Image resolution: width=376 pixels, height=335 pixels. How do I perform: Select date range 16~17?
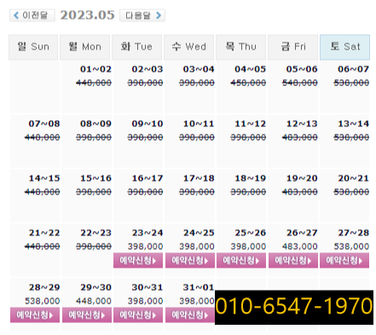148,178
